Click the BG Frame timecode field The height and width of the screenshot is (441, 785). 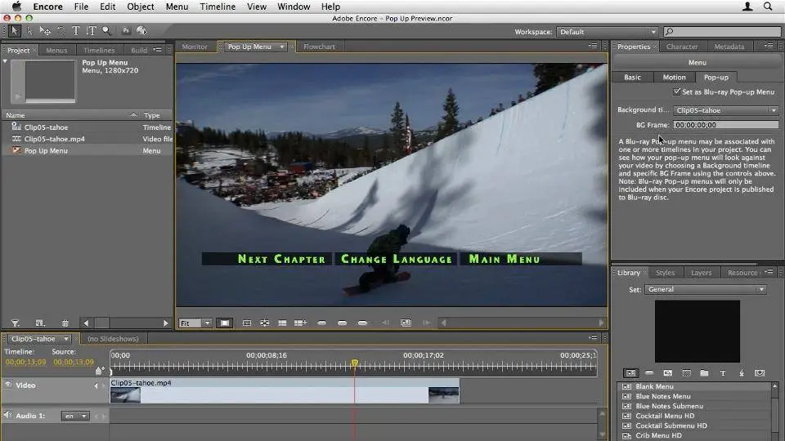coord(725,124)
